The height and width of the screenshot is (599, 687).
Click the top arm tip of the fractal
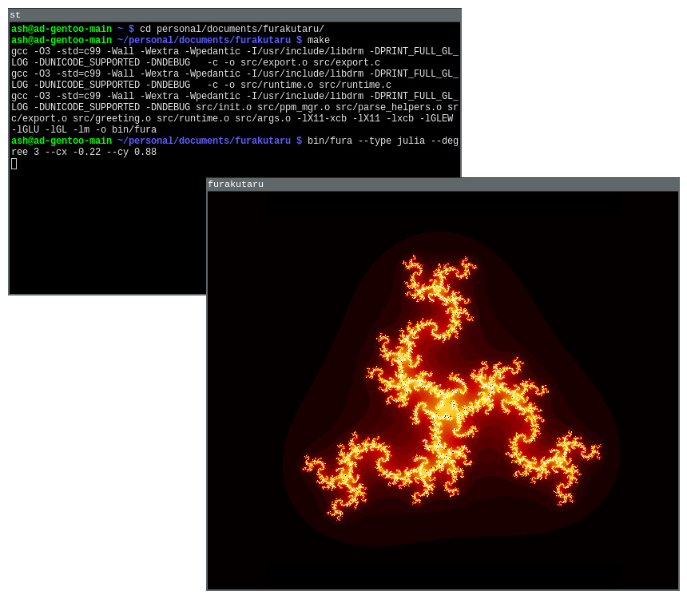tap(435, 276)
